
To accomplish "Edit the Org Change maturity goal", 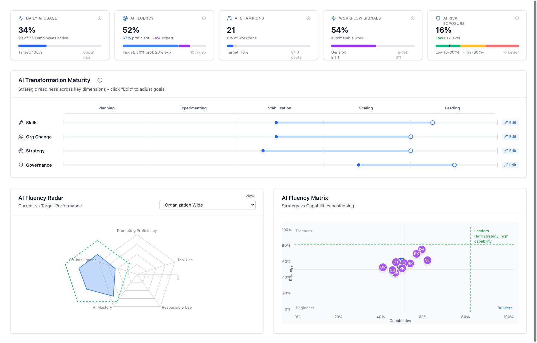I will click(x=510, y=137).
